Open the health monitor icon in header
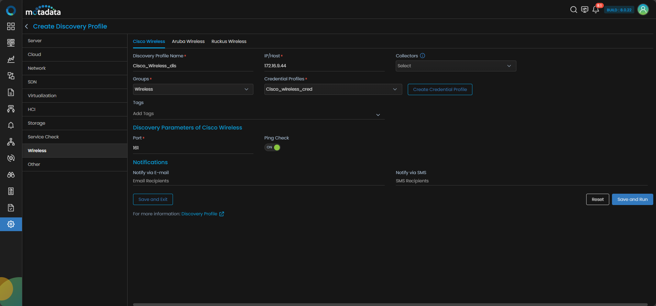This screenshot has width=656, height=306. pos(584,10)
